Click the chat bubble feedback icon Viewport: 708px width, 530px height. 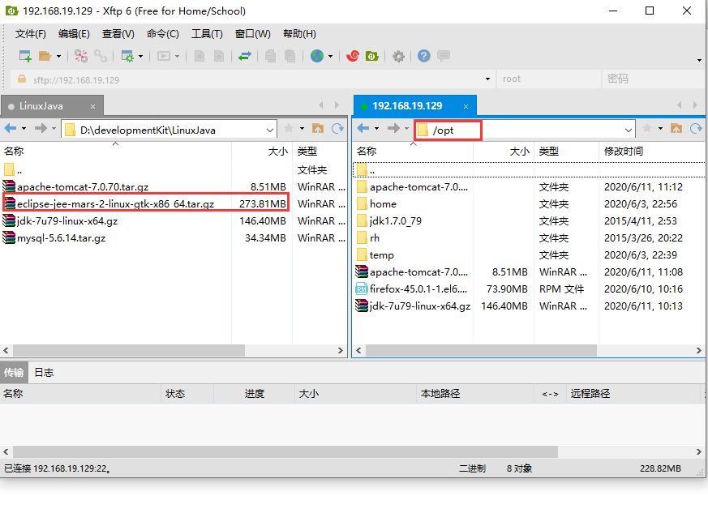[444, 56]
